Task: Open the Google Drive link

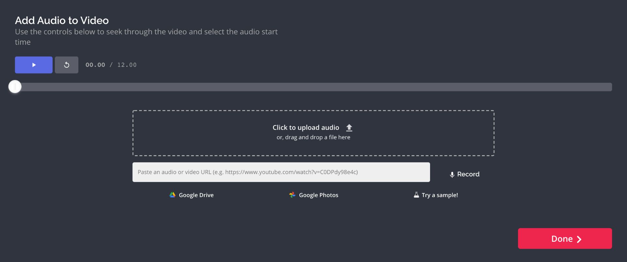Action: coord(196,195)
